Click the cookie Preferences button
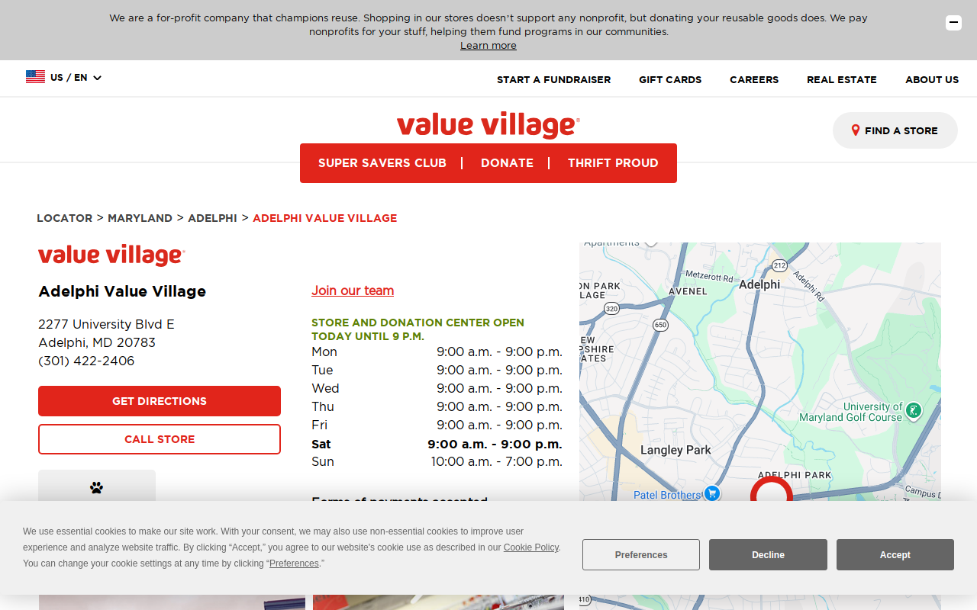 coord(641,555)
